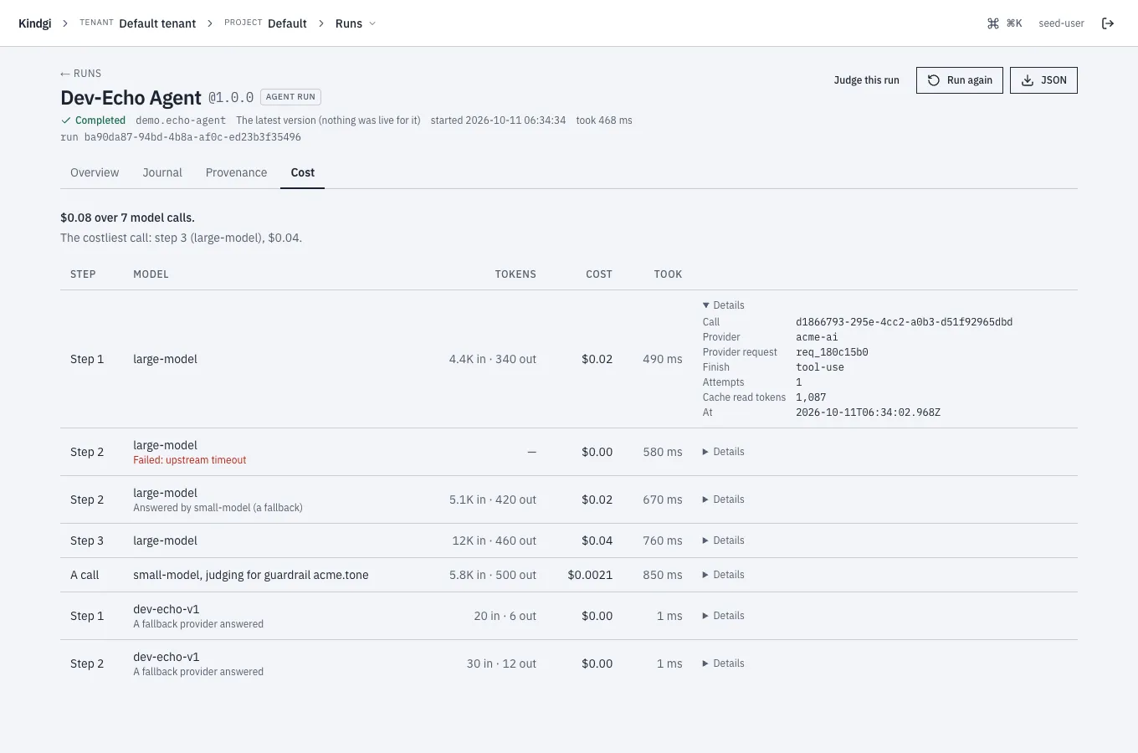Click the TOKENS column header

(x=515, y=274)
